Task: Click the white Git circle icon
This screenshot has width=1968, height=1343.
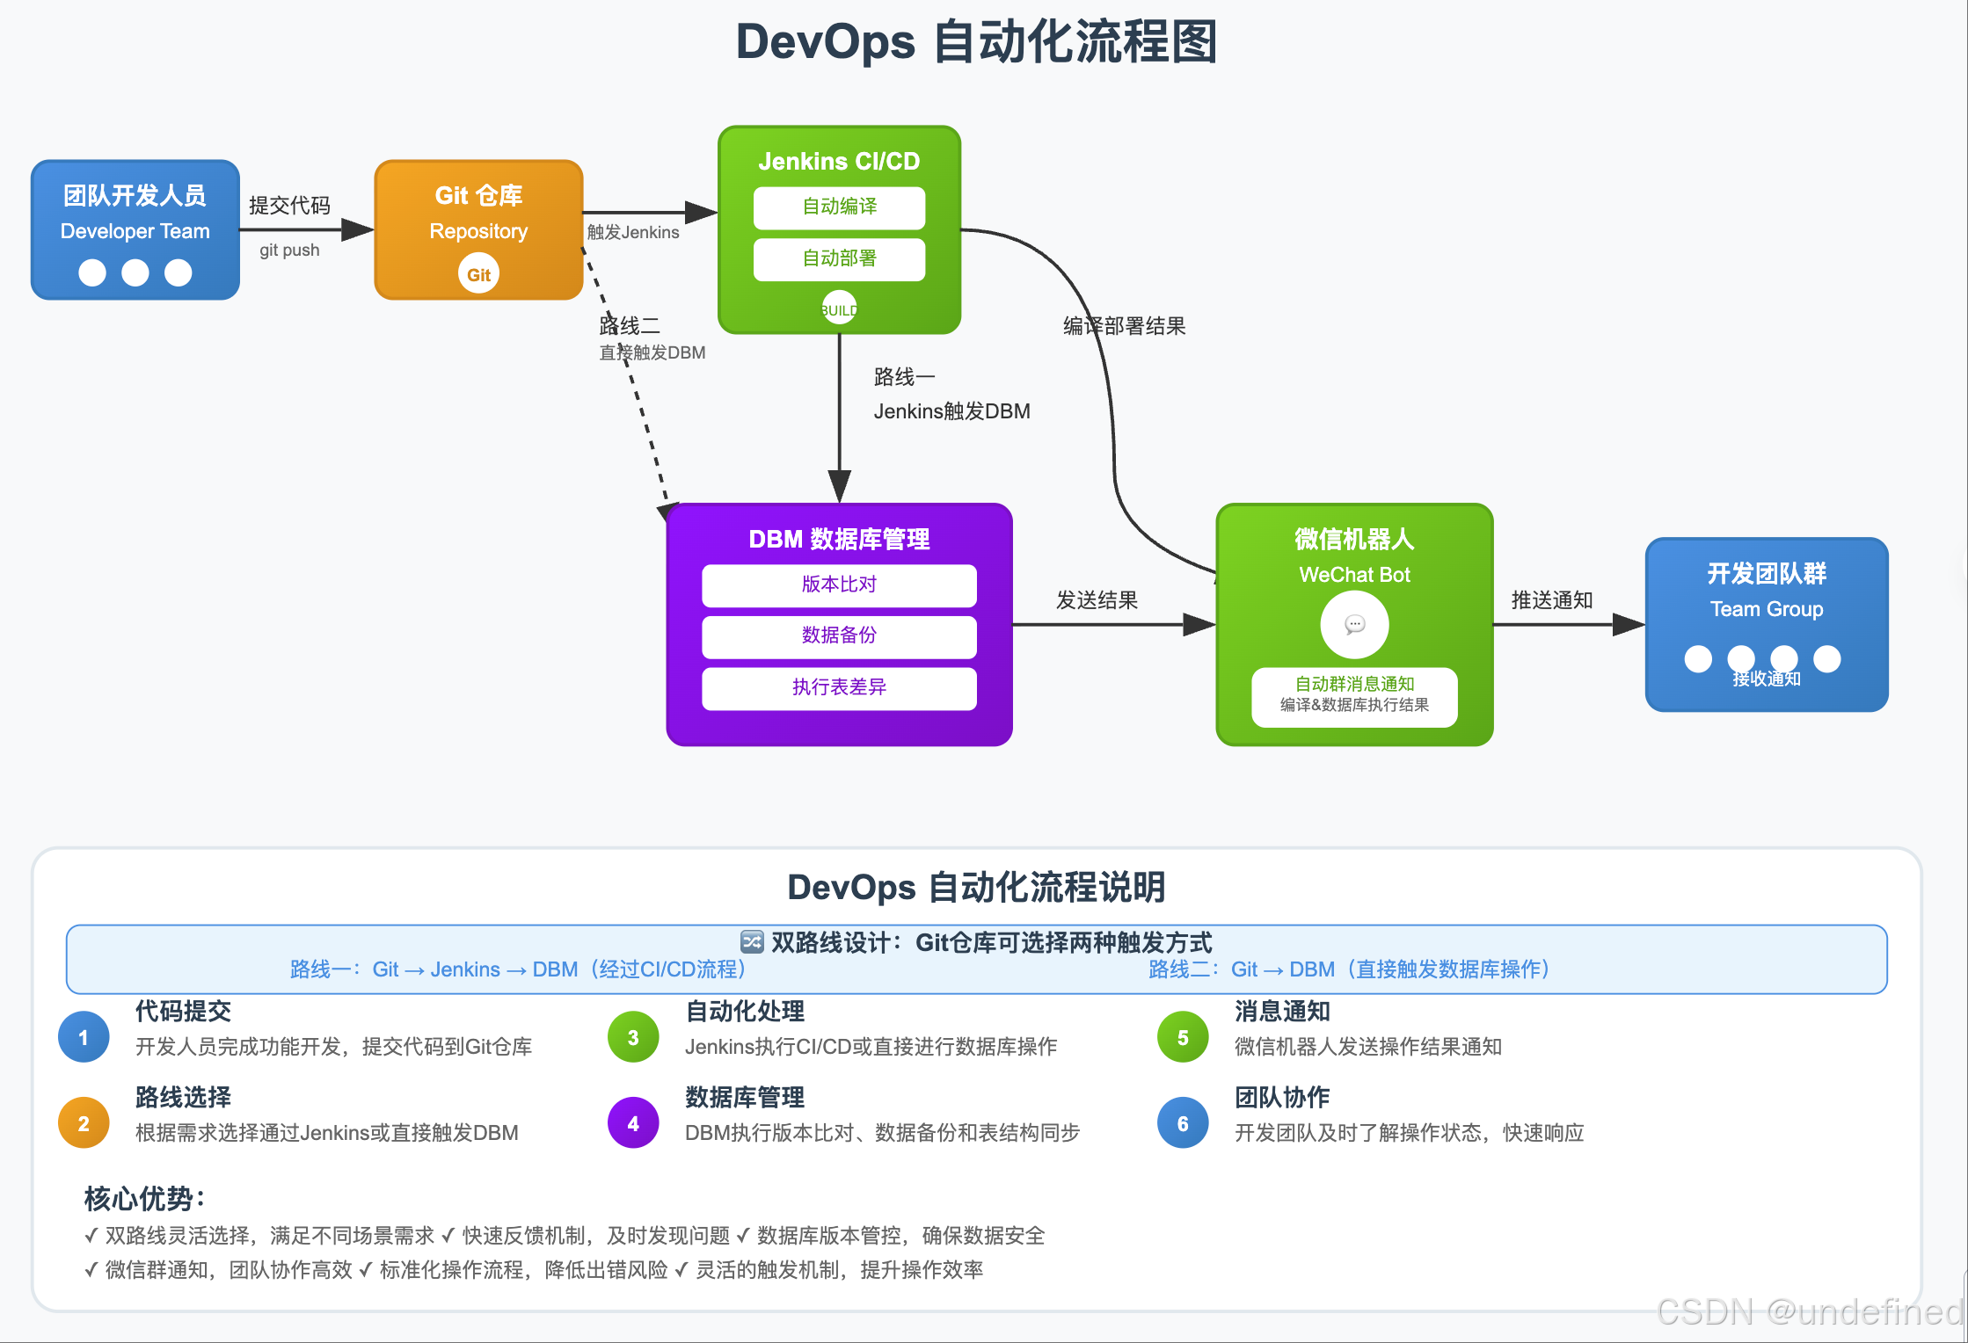Action: [478, 274]
